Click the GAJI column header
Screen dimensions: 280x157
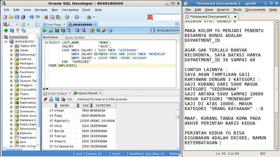pyautogui.click(x=84, y=106)
